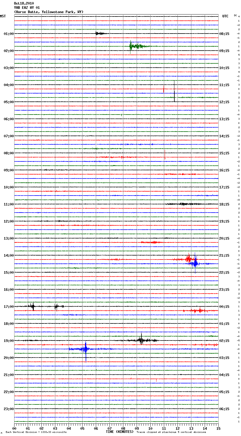Click minute label 08 on the bottom axis

(123, 428)
